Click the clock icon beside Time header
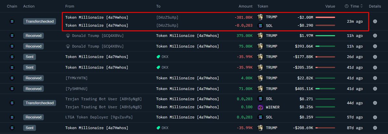Screen dimensions: 388x134 (x=346, y=6)
